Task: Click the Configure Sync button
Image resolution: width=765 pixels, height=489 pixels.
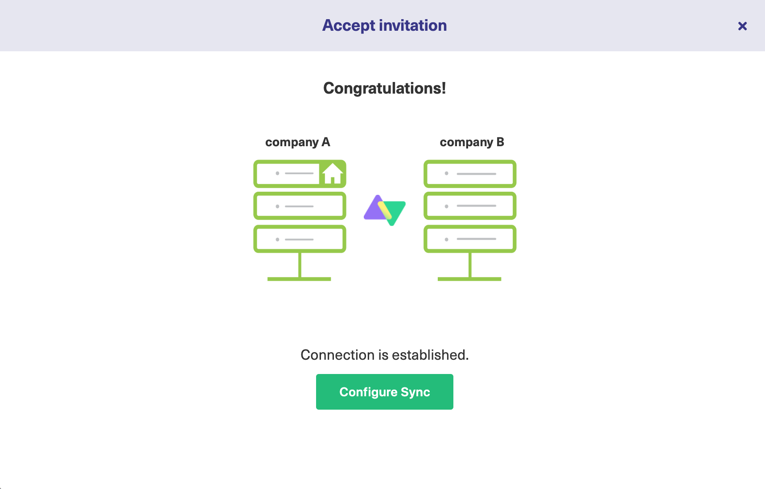Action: [384, 392]
